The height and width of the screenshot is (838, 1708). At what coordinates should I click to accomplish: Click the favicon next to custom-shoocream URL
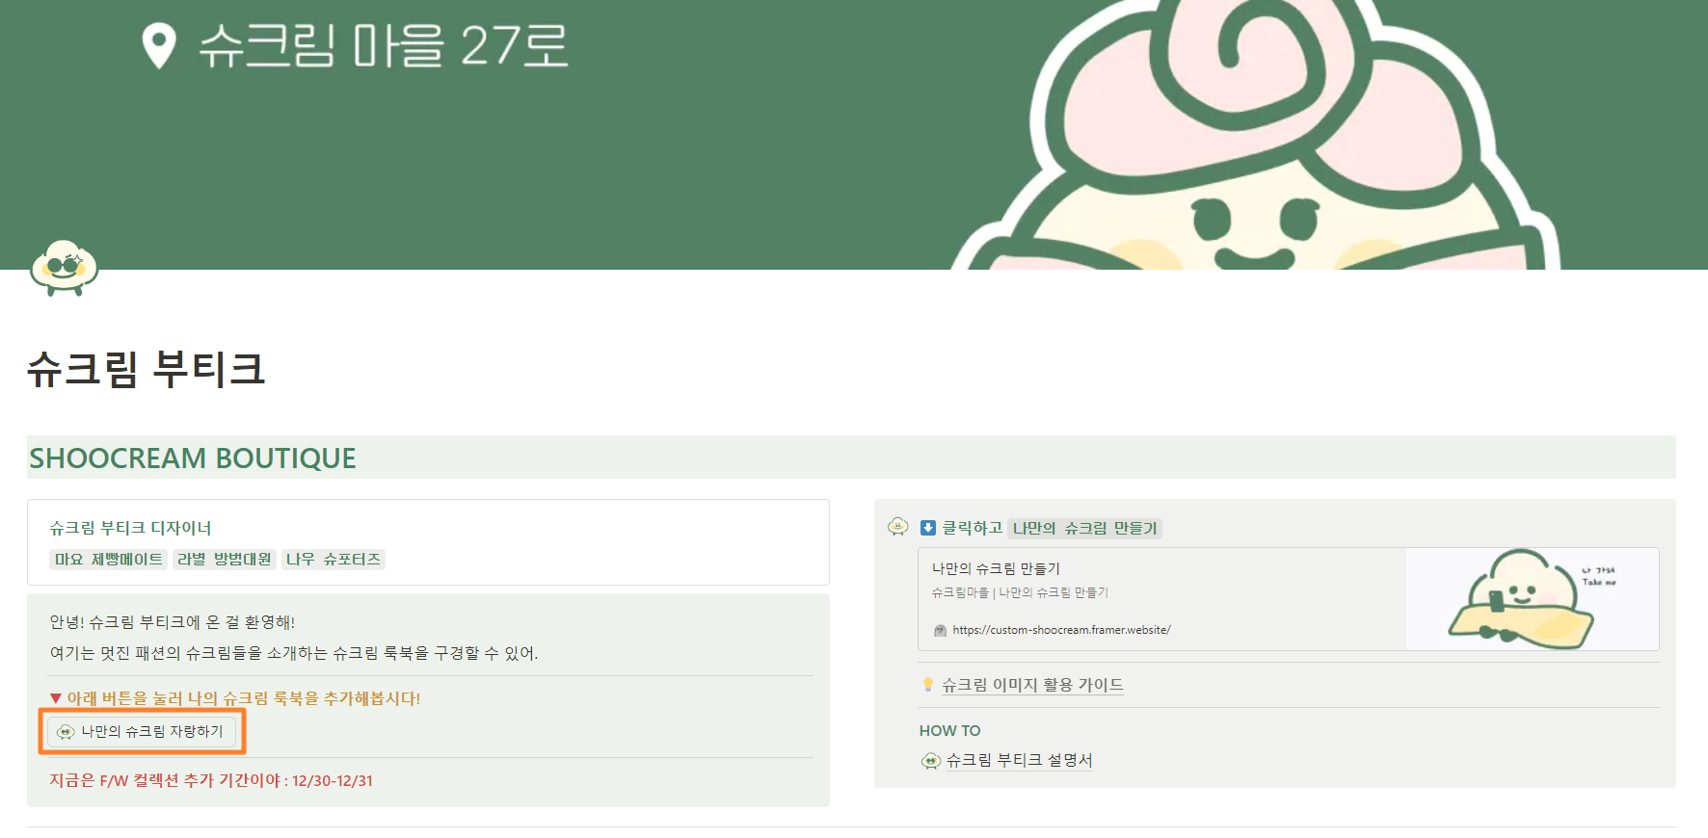click(x=940, y=630)
